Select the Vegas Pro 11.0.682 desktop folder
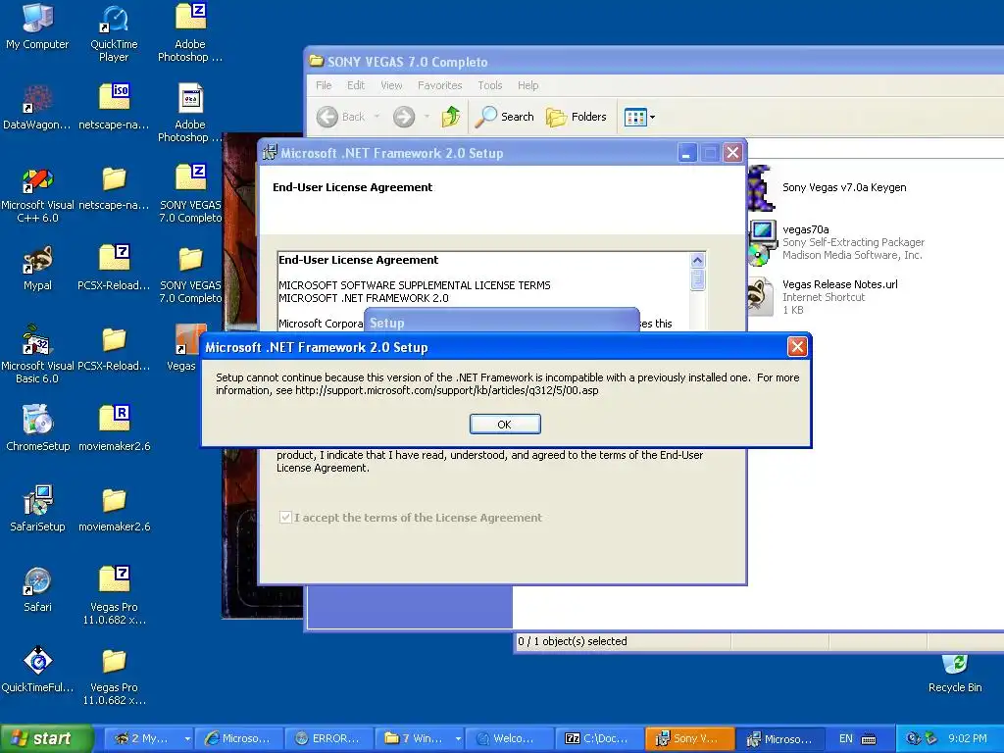Screen dimensions: 1004x753 coord(114,677)
